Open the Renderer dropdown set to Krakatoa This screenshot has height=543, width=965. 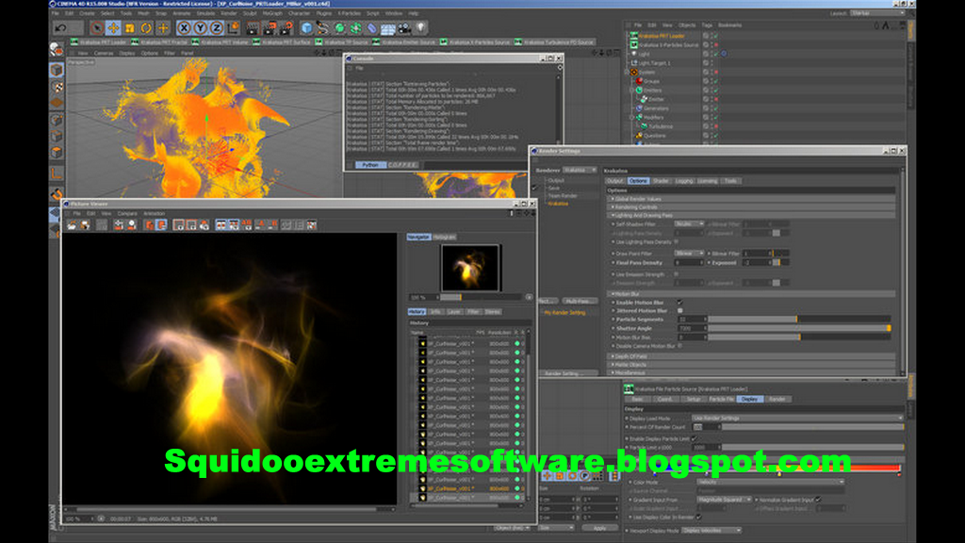(580, 170)
